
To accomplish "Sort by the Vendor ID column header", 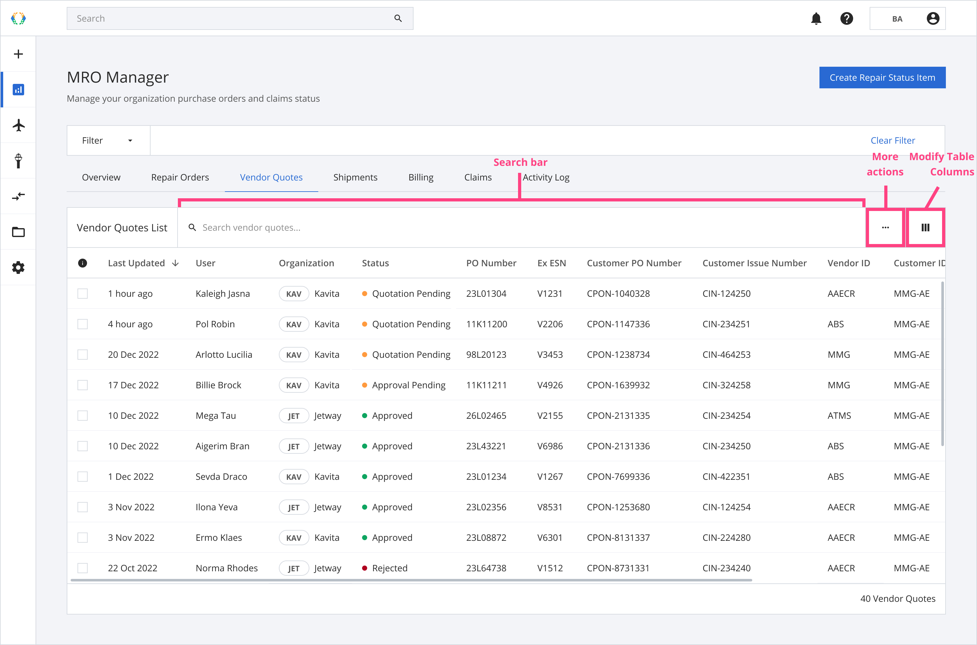I will click(848, 263).
